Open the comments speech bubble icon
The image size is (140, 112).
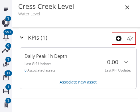point(6,91)
